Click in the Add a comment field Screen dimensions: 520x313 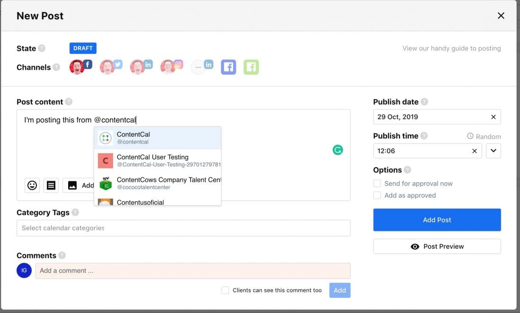pos(193,271)
